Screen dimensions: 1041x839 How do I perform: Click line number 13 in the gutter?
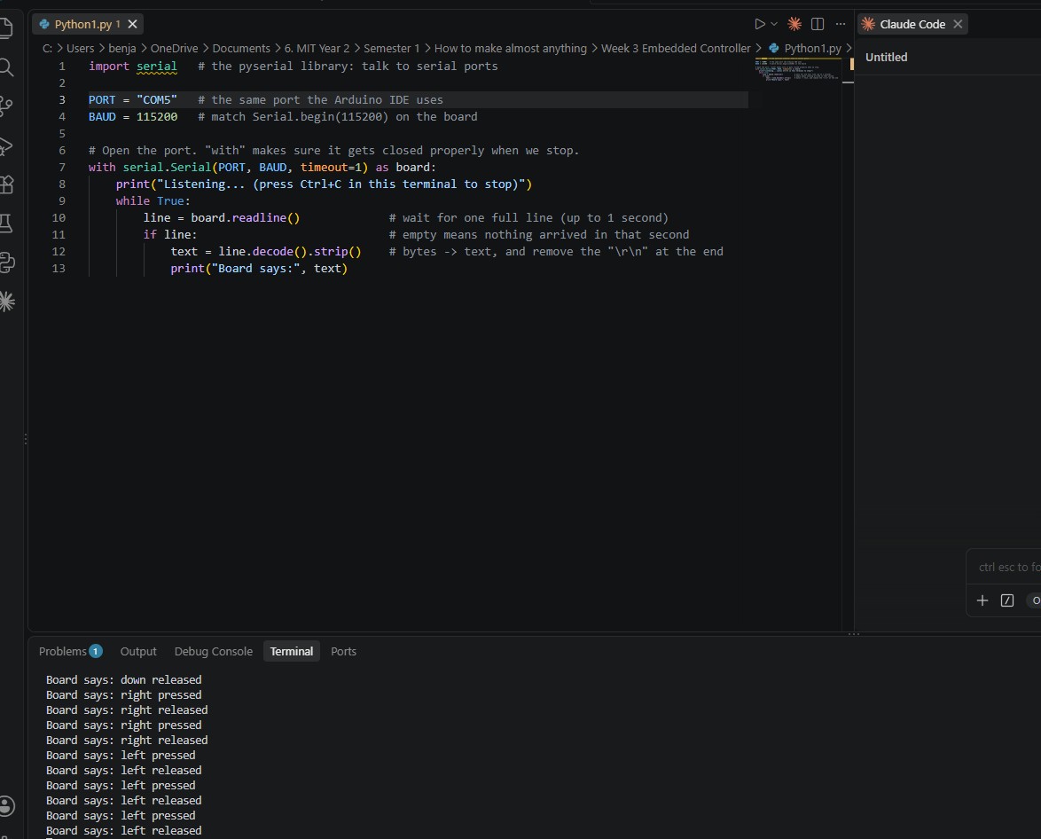click(x=59, y=269)
